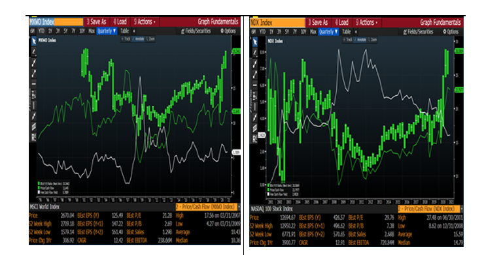Click the Load button in NDX panel

click(342, 22)
